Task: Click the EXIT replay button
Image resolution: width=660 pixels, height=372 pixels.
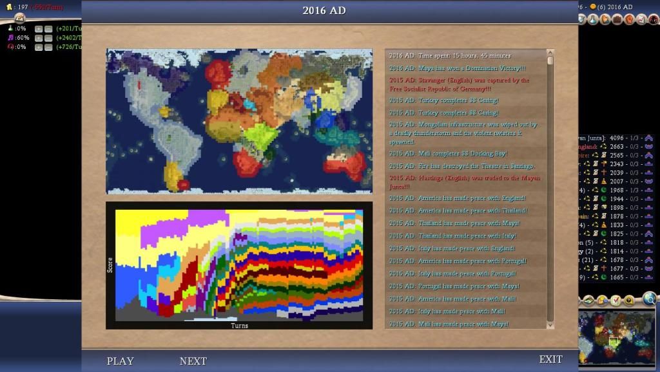Action: [551, 359]
